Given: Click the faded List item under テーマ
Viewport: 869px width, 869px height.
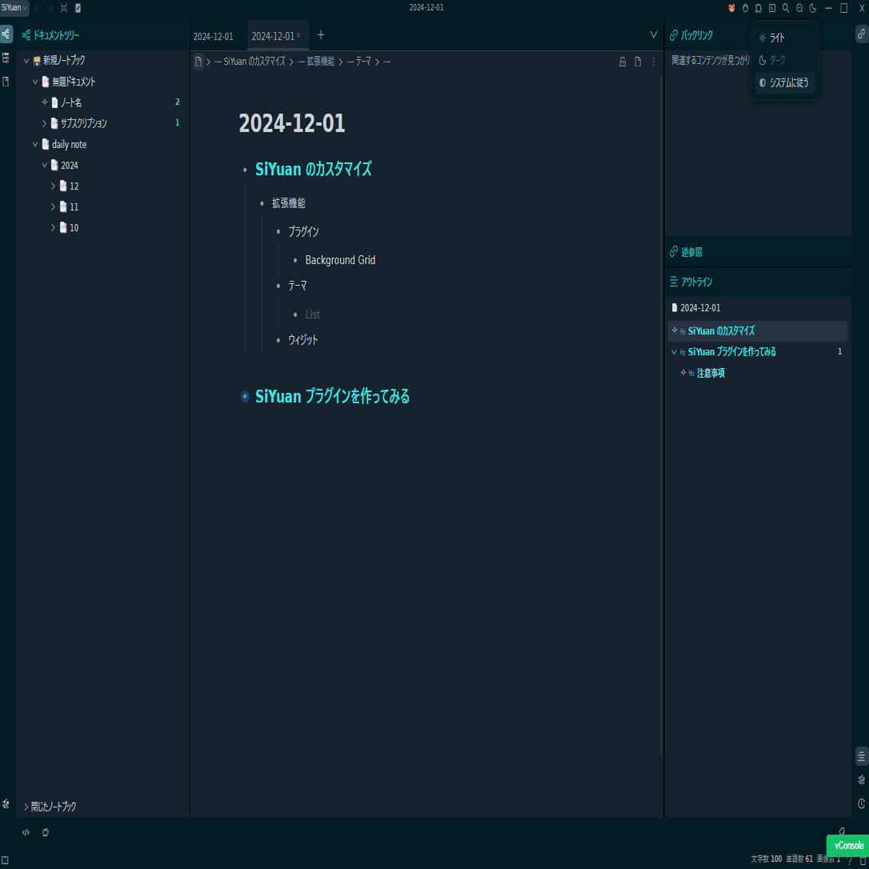Looking at the screenshot, I should [313, 314].
